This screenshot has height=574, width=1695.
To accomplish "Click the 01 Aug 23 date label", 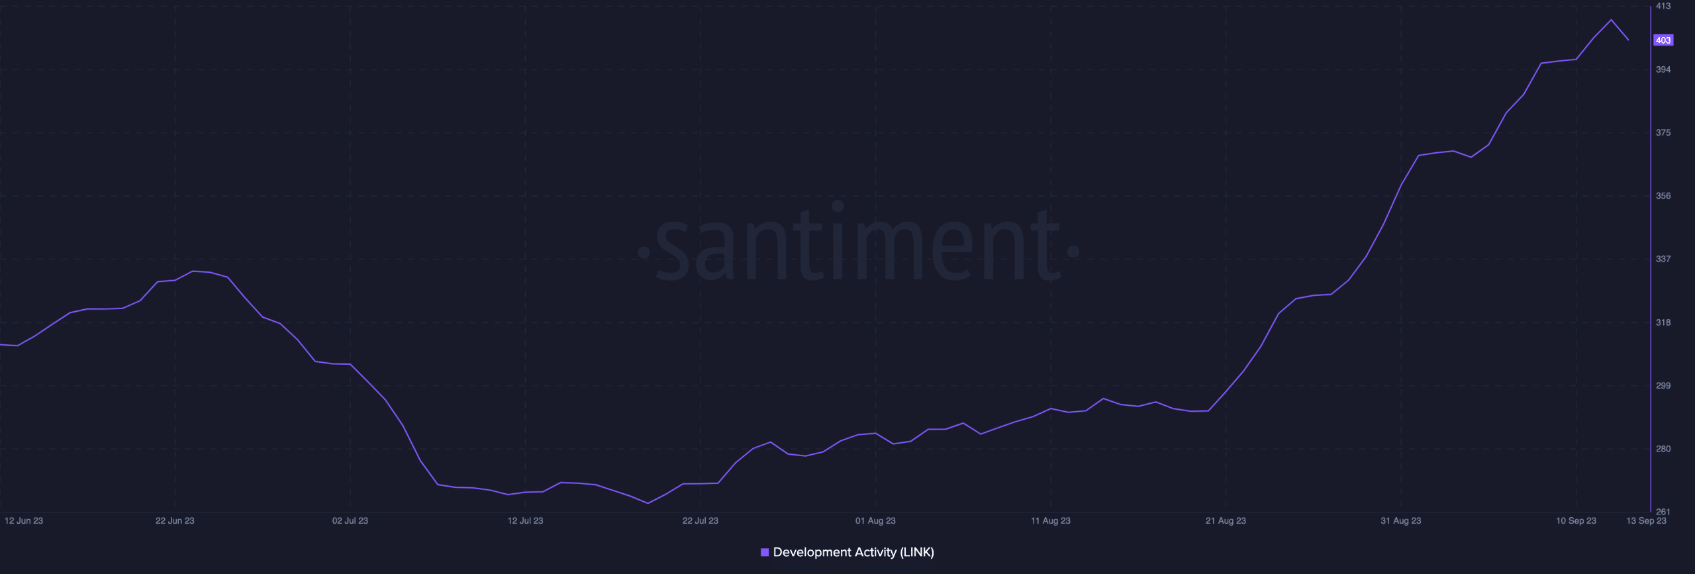I will [x=875, y=521].
